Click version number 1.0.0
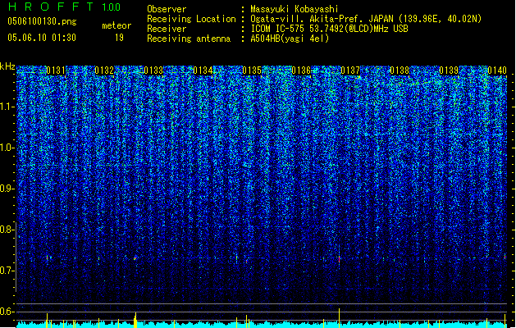This screenshot has height=328, width=516. (112, 7)
